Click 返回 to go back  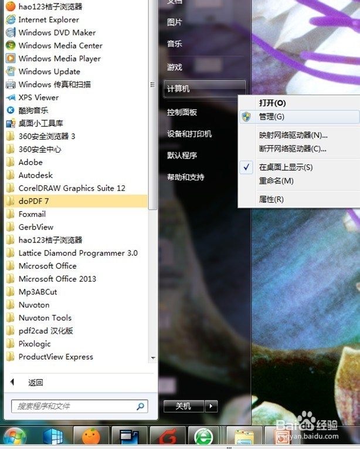click(x=36, y=383)
